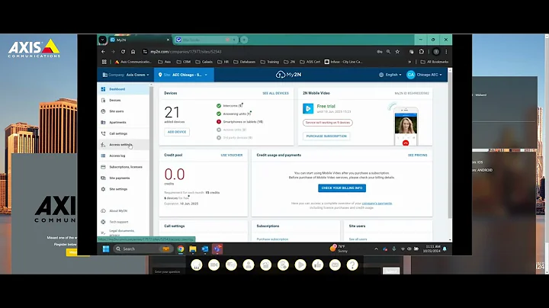This screenshot has width=549, height=308.
Task: Click the page vertical scrollbar
Action: pyautogui.click(x=450, y=143)
